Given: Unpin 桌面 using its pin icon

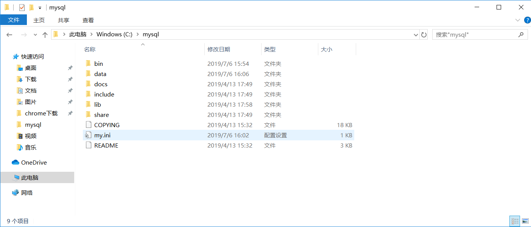Looking at the screenshot, I should (x=70, y=68).
